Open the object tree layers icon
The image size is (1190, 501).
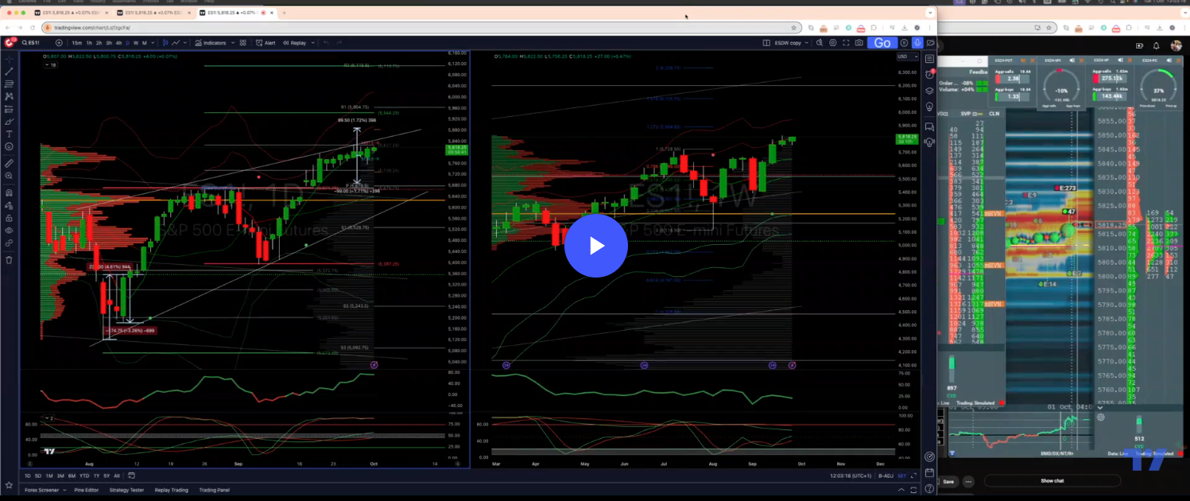[x=929, y=91]
